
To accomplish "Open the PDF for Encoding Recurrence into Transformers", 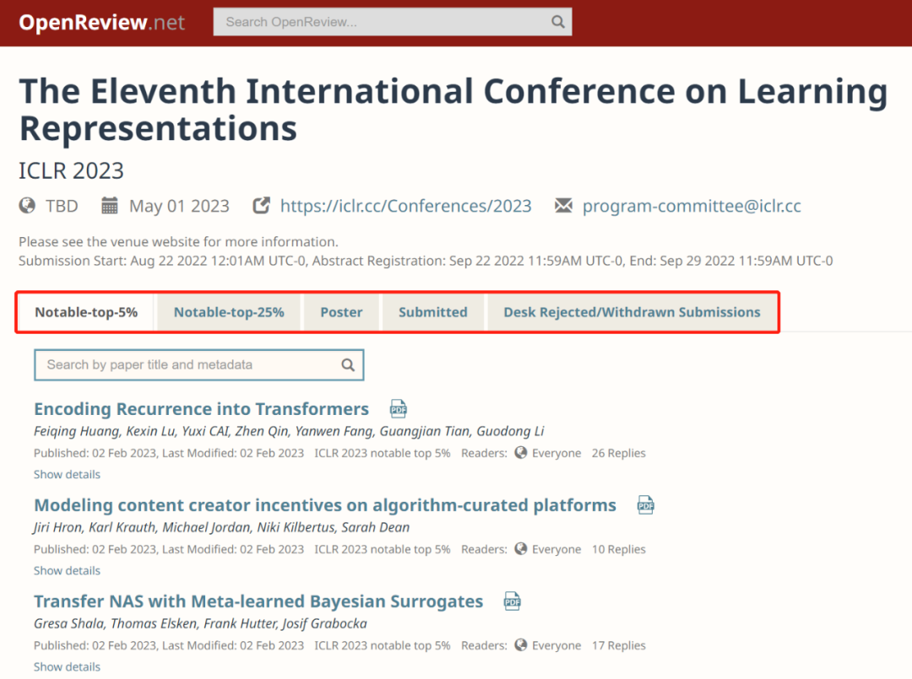I will coord(398,408).
